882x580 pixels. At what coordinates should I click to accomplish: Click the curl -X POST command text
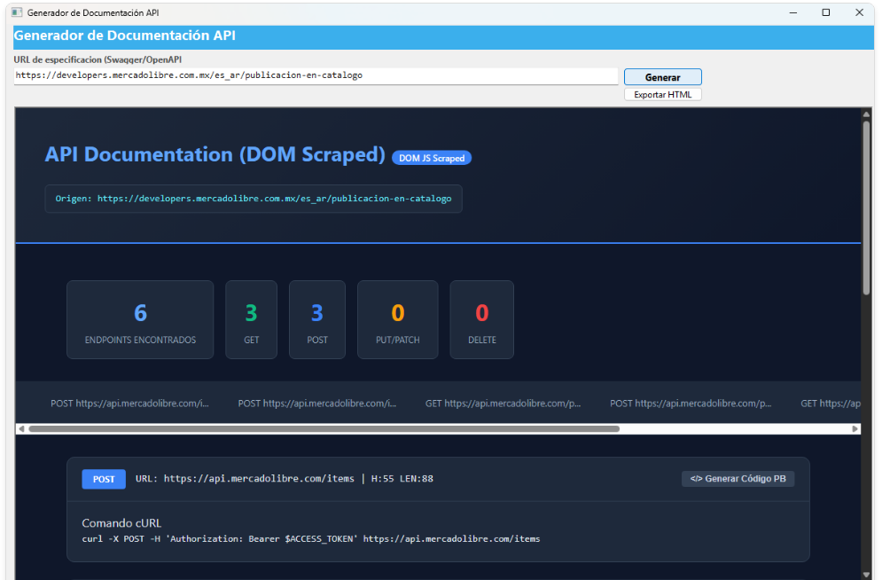click(x=310, y=539)
